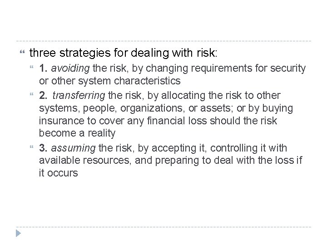Click the bold number '3.'
Viewport: 327px width, 245px height.
pyautogui.click(x=44, y=147)
